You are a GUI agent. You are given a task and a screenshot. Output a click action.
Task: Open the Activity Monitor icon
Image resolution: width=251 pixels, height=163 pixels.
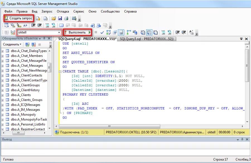click(74, 18)
